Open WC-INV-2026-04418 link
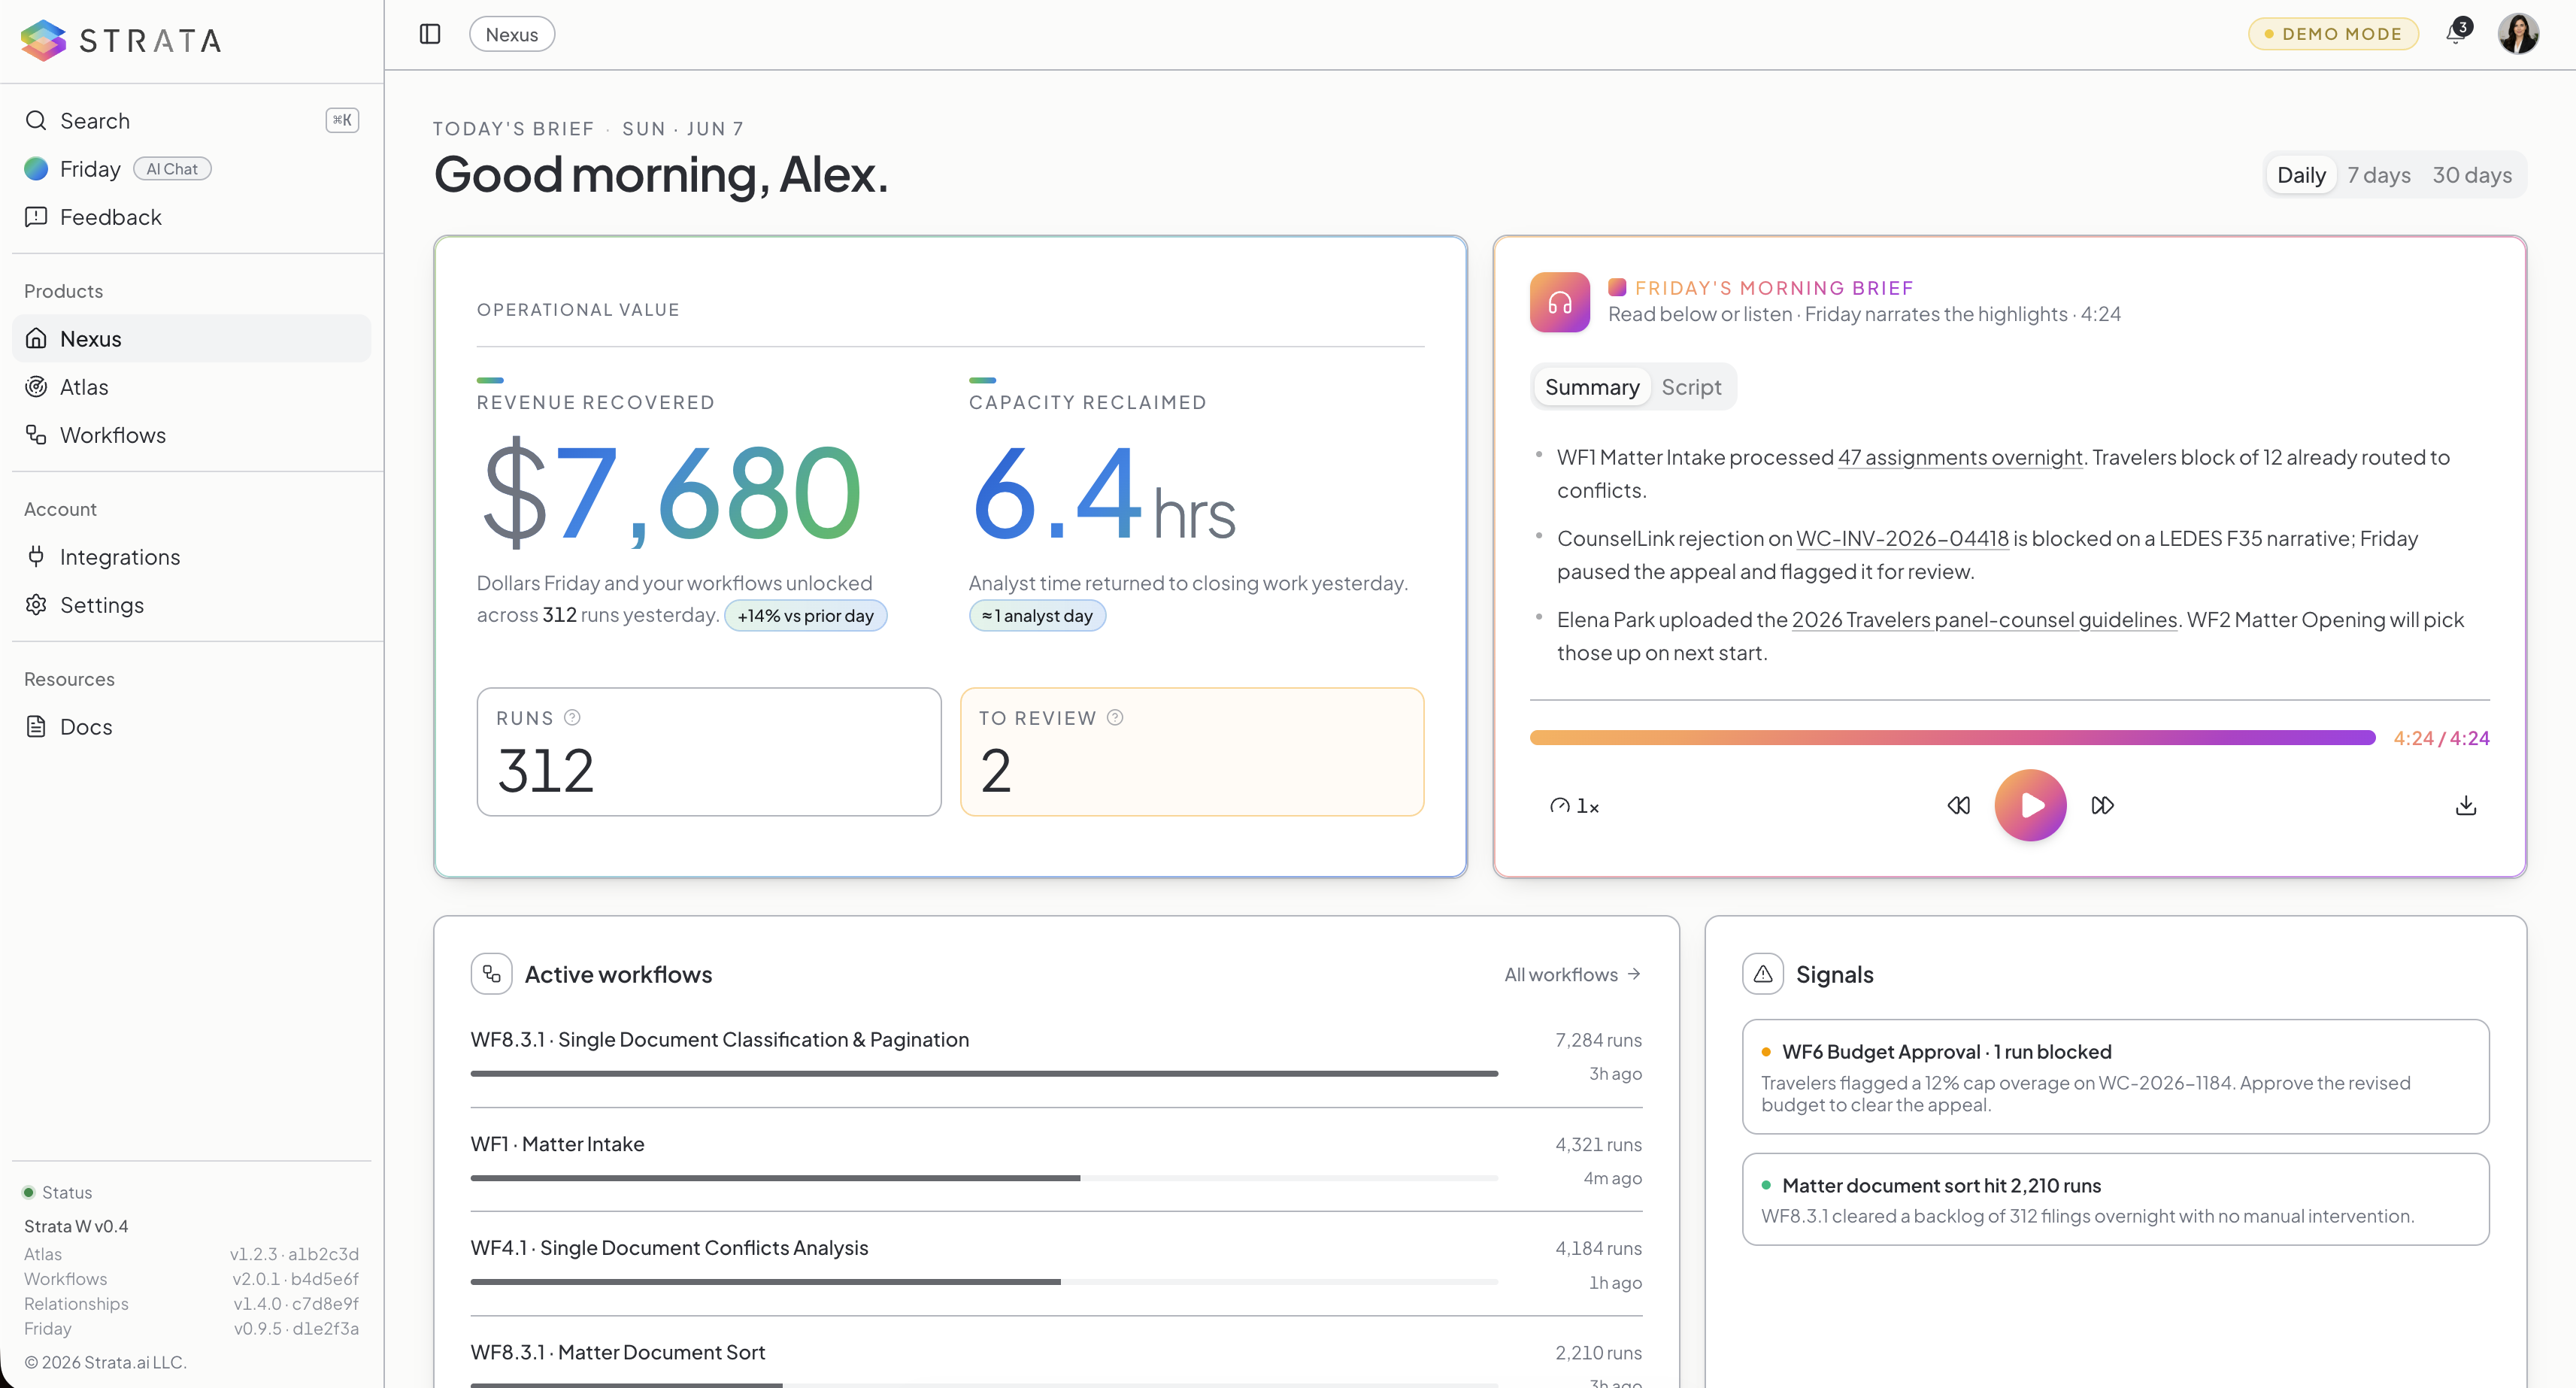This screenshot has width=2576, height=1388. click(1902, 538)
